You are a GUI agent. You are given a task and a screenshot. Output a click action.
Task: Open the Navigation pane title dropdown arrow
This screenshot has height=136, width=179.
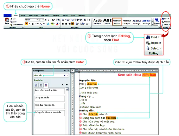tap(65, 71)
